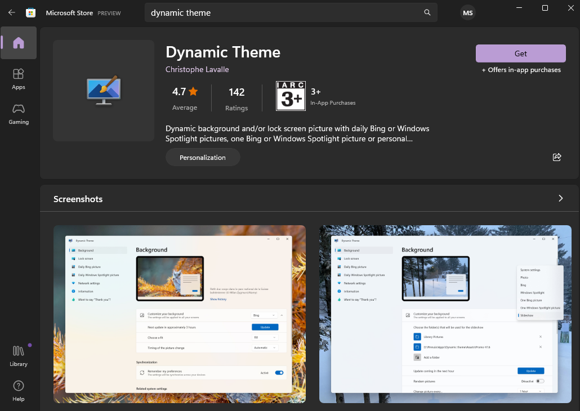Open Help from the sidebar

[19, 391]
